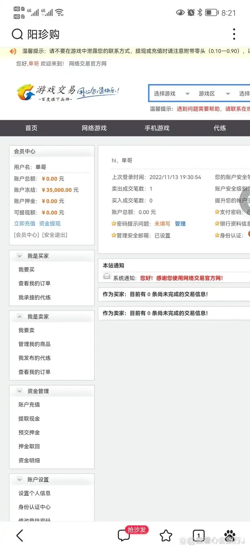Click the 立即充值 link

point(25,224)
